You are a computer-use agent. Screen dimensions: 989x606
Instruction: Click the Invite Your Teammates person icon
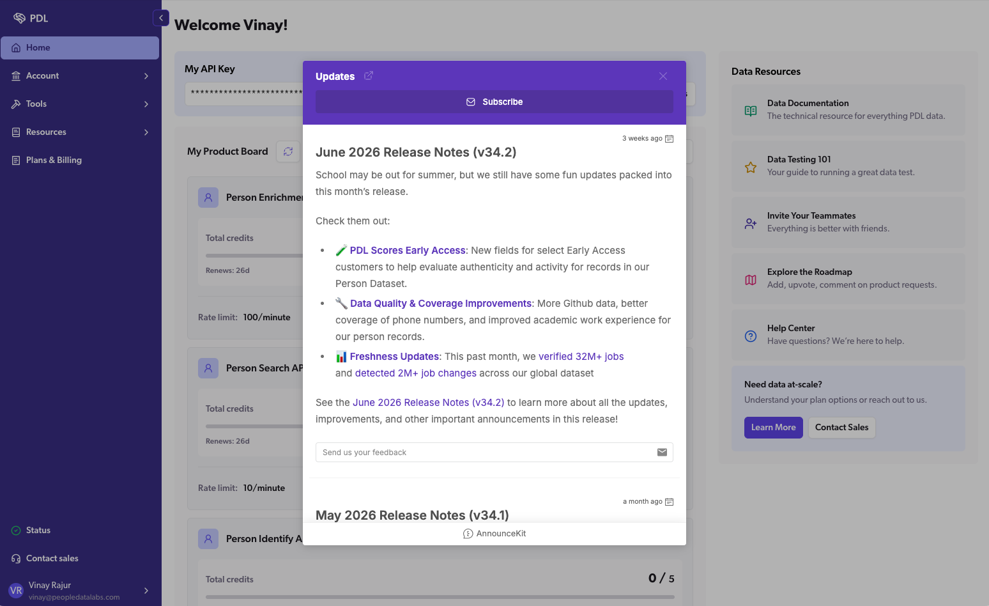click(x=751, y=224)
